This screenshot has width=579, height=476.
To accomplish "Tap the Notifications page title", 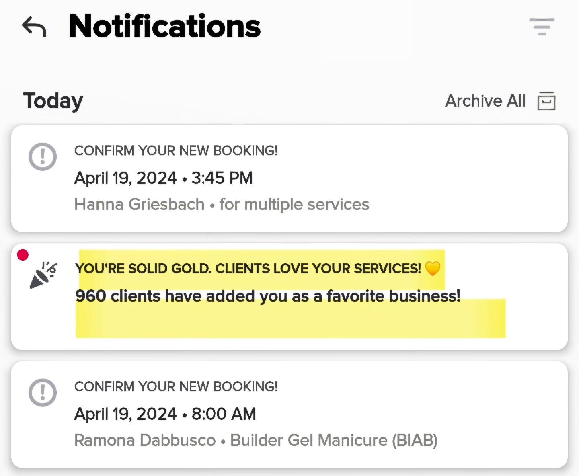I will [x=165, y=27].
